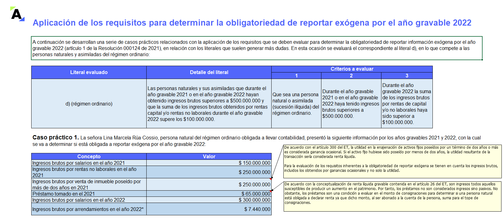Select the value '$ 300.000.000'
503x219 pixels.
click(x=209, y=200)
